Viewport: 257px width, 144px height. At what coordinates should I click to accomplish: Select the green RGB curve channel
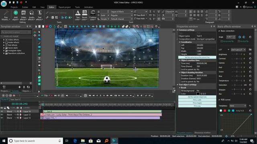coord(229,110)
